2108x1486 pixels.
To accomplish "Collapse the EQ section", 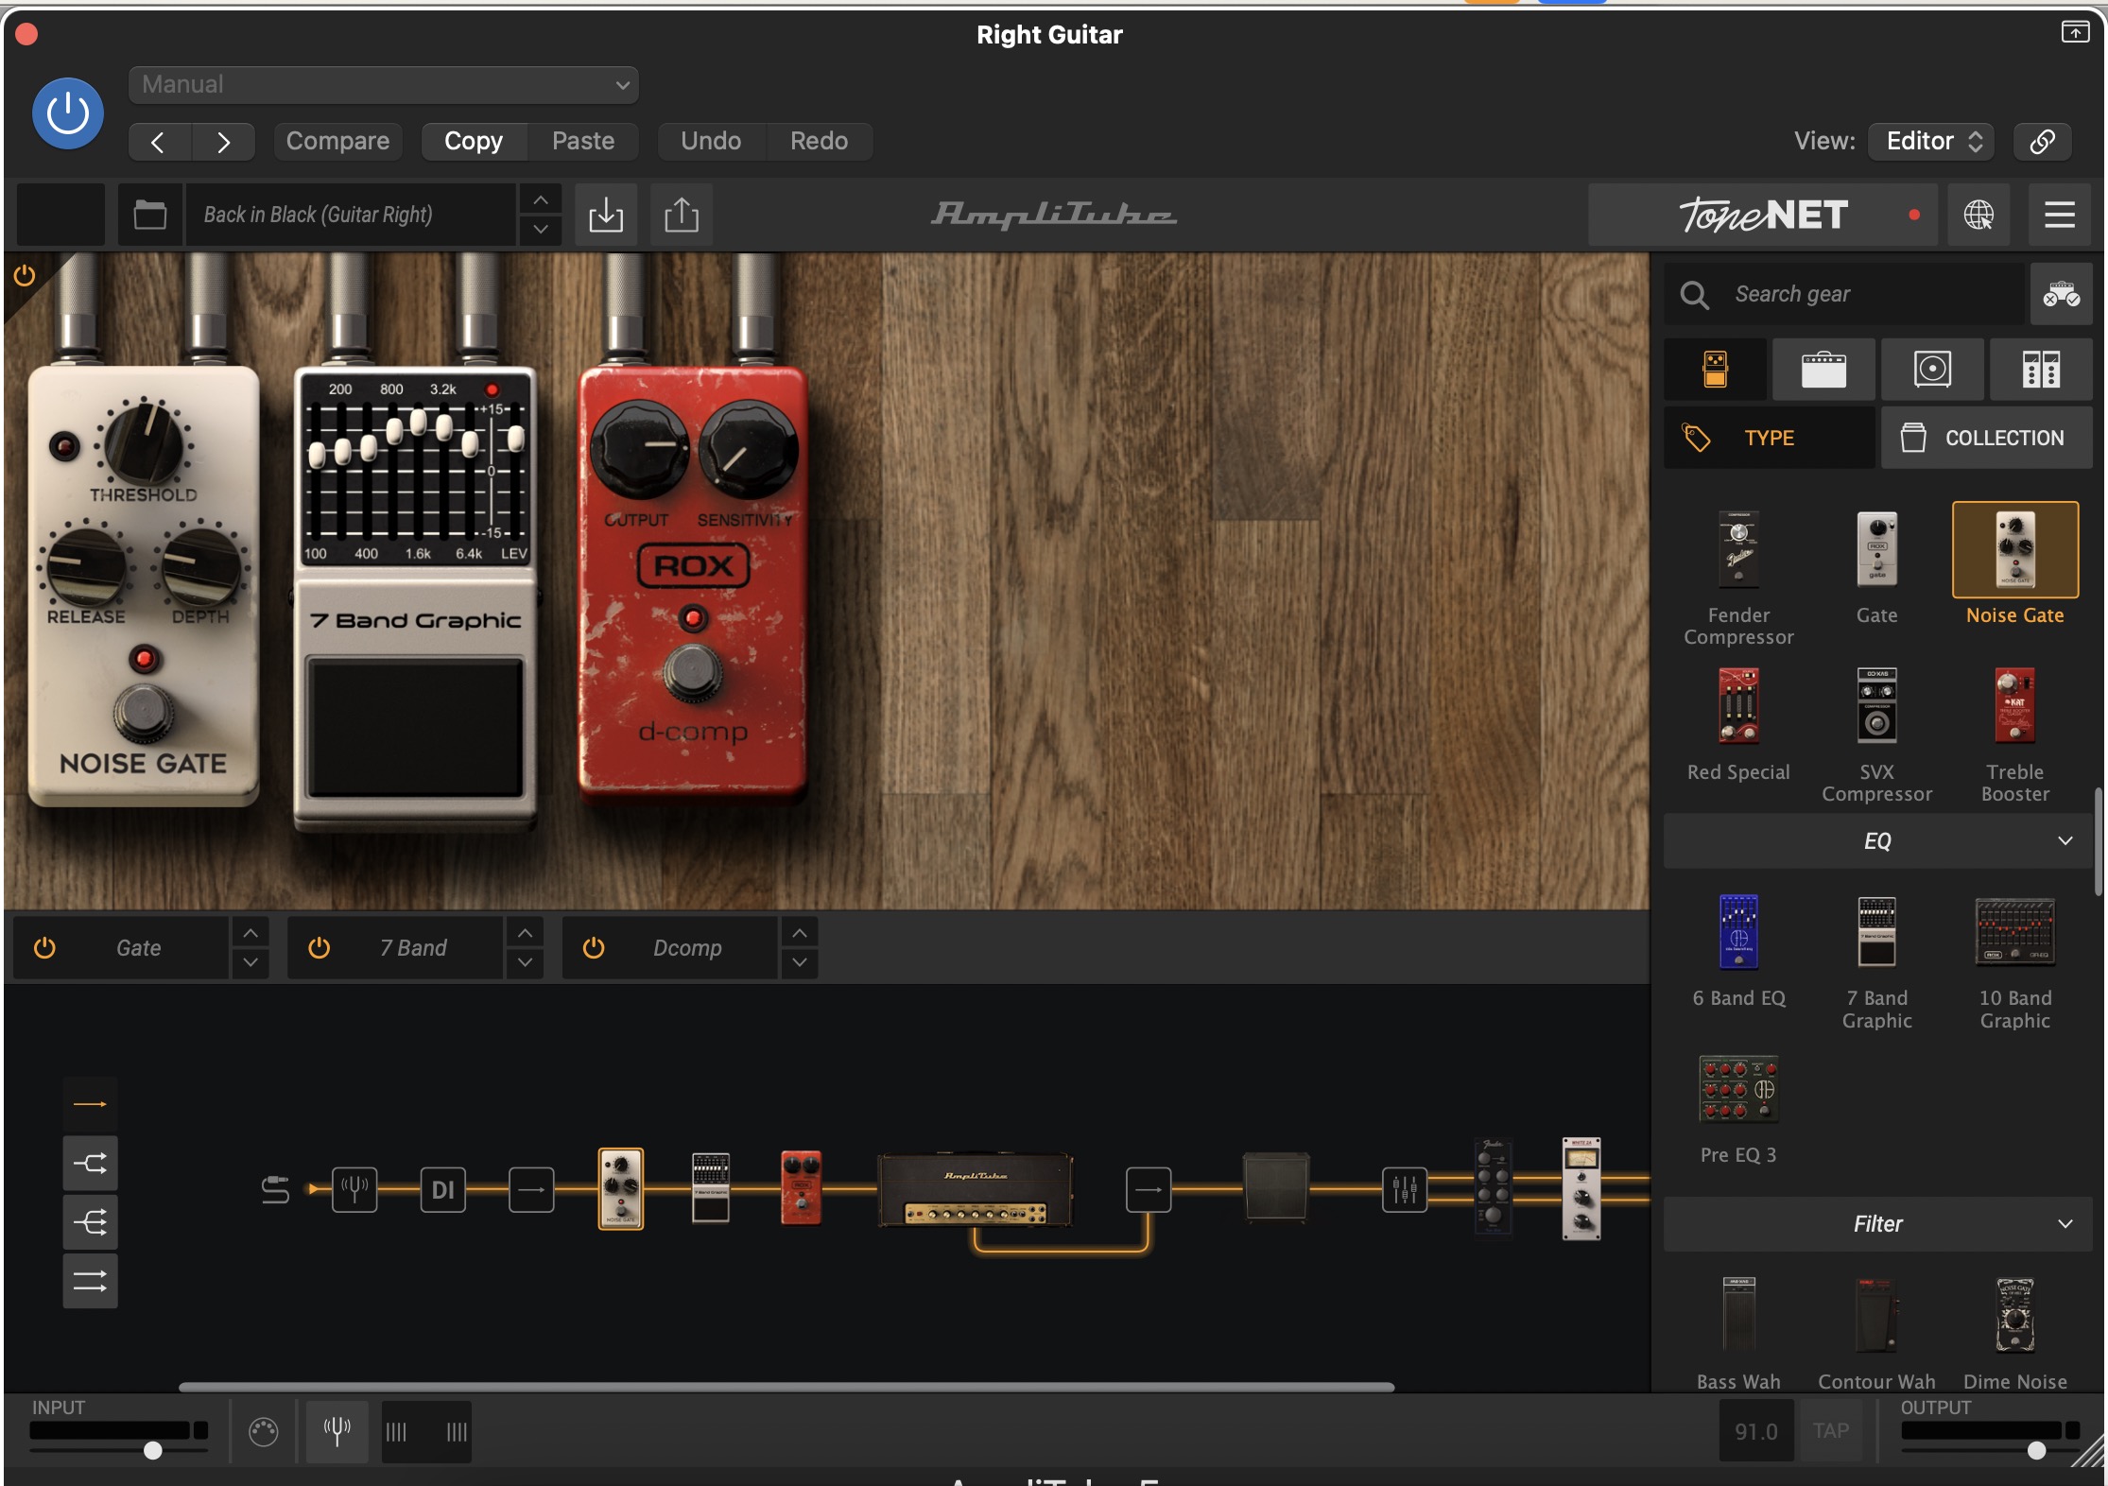I will pyautogui.click(x=1877, y=841).
